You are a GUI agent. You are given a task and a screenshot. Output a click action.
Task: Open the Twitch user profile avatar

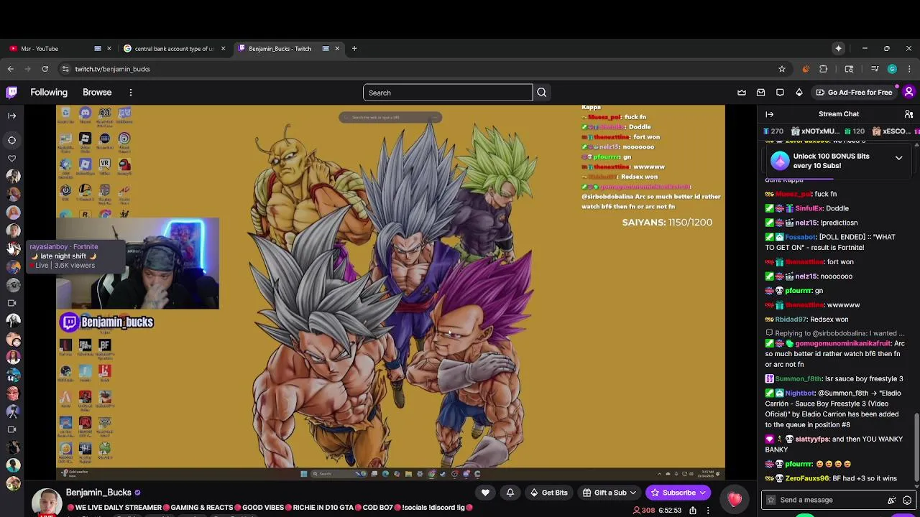908,92
